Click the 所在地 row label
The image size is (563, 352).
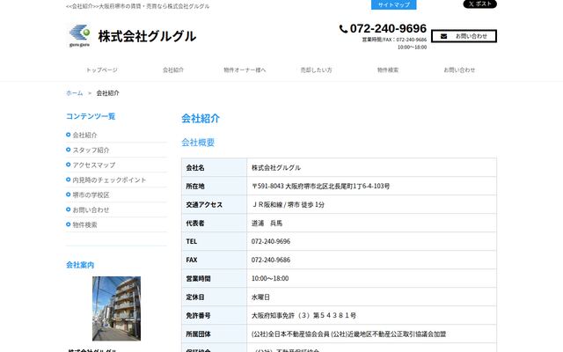[195, 186]
